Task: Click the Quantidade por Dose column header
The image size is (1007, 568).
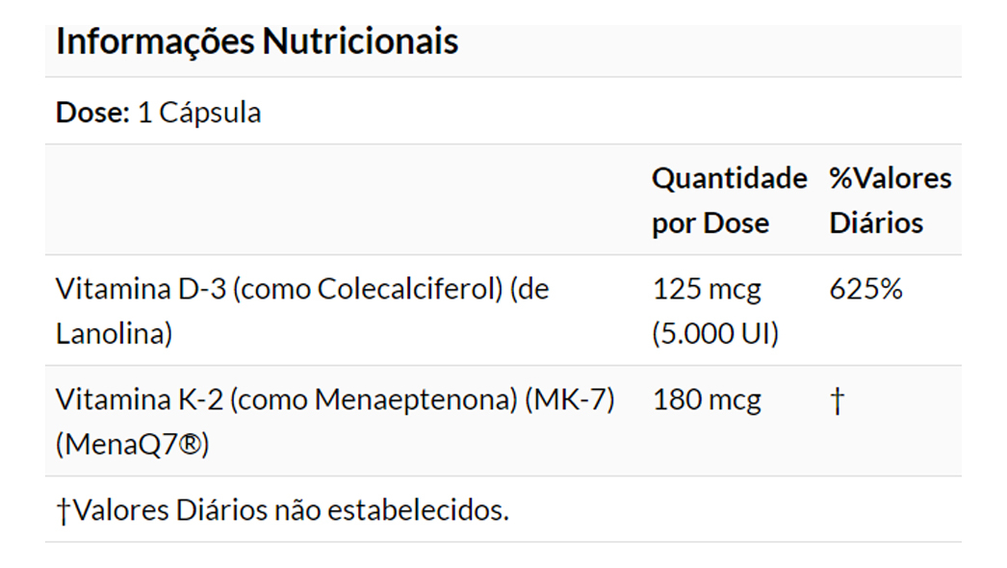Action: coord(729,200)
